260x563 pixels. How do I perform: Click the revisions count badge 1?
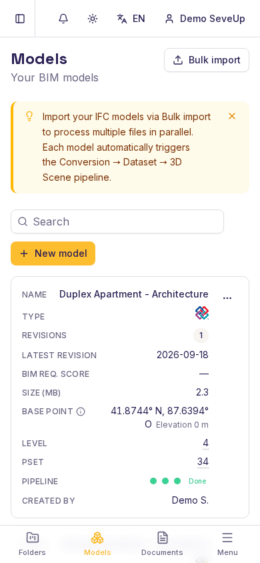pos(201,336)
